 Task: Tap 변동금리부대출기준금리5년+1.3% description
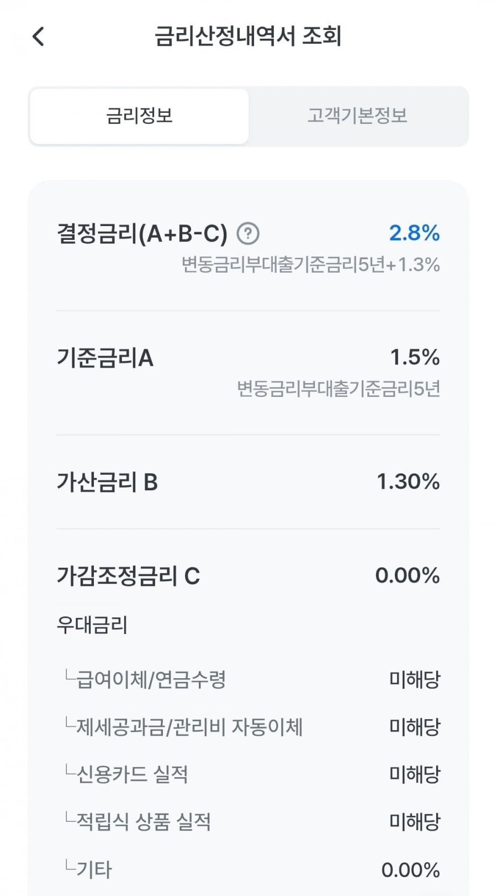(311, 265)
